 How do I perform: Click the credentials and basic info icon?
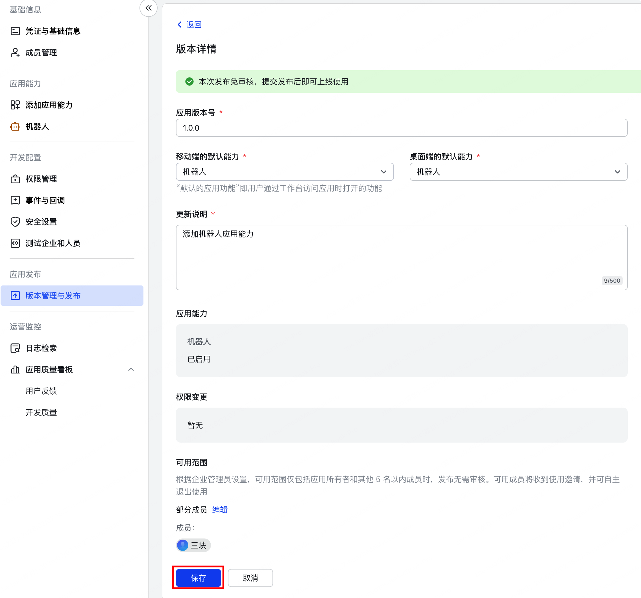point(15,31)
